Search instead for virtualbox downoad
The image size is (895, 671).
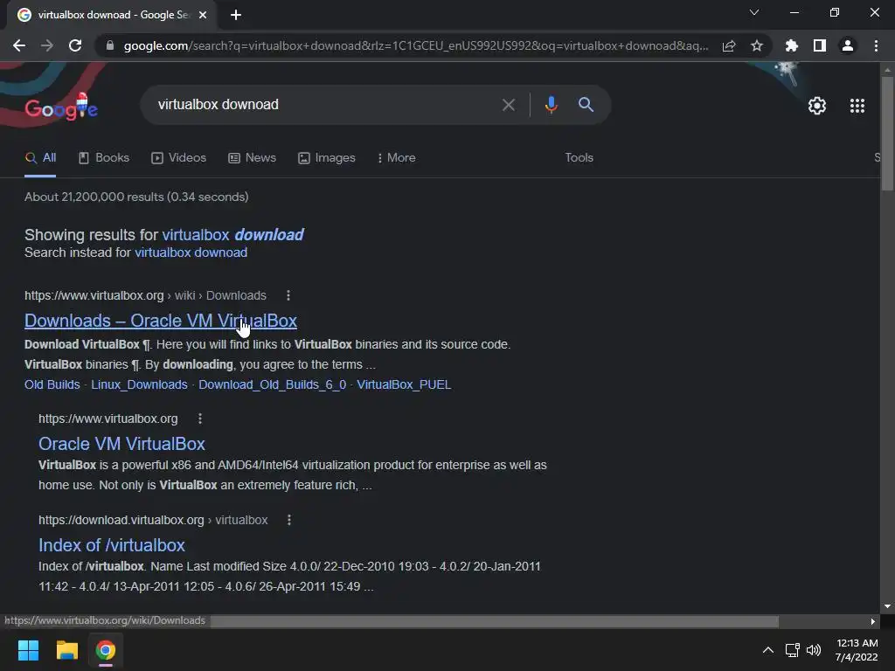coord(191,252)
